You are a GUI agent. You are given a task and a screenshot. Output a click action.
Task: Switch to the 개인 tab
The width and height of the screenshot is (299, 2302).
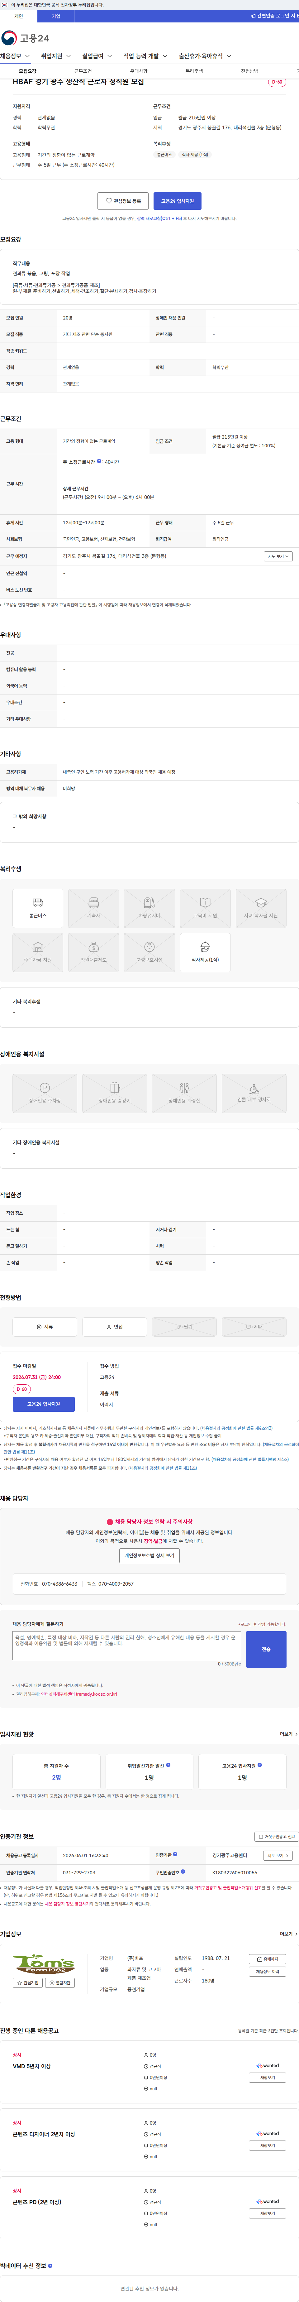pos(19,16)
